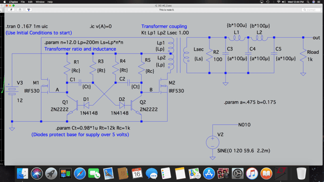Select the Rload 1k resistor
The image size is (324, 182).
click(x=303, y=57)
